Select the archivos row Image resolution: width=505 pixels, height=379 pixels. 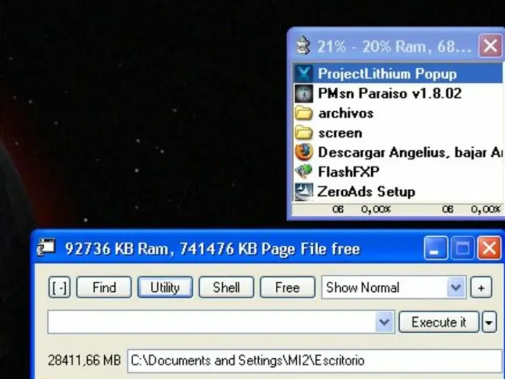(x=398, y=113)
